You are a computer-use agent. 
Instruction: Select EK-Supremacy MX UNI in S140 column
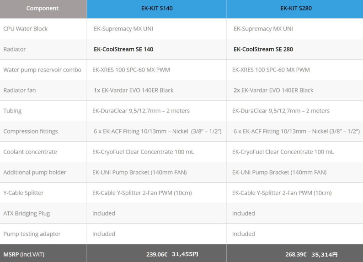[123, 29]
